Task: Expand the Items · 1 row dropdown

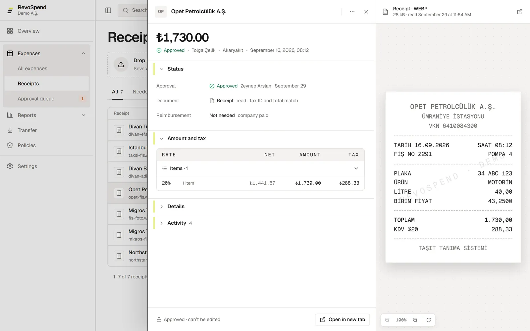Action: pos(356,168)
